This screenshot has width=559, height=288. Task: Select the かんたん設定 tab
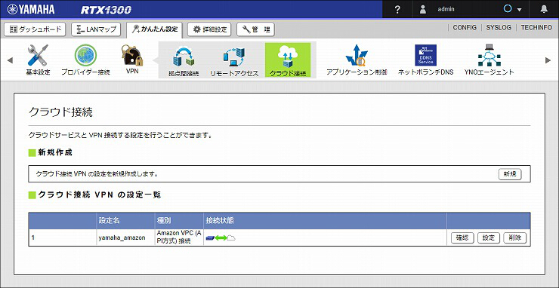tap(154, 29)
